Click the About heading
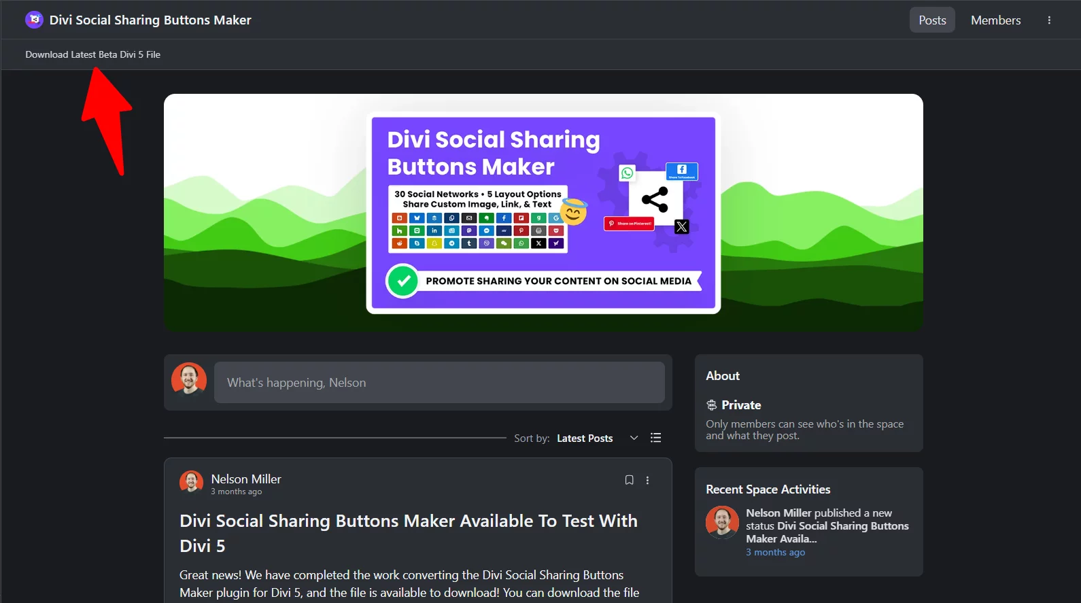 pyautogui.click(x=723, y=376)
